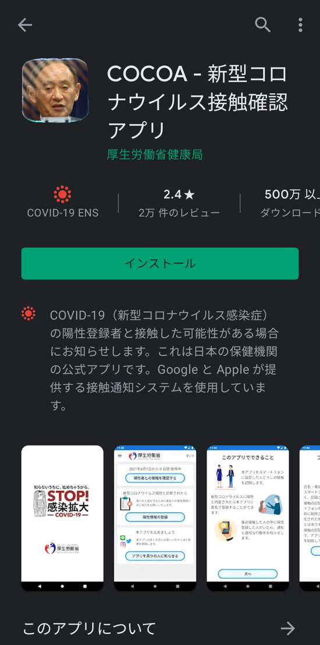Screen dimensions: 320x645
Task: Open the second screenshot with 厚生労働省 home
Action: [155, 518]
